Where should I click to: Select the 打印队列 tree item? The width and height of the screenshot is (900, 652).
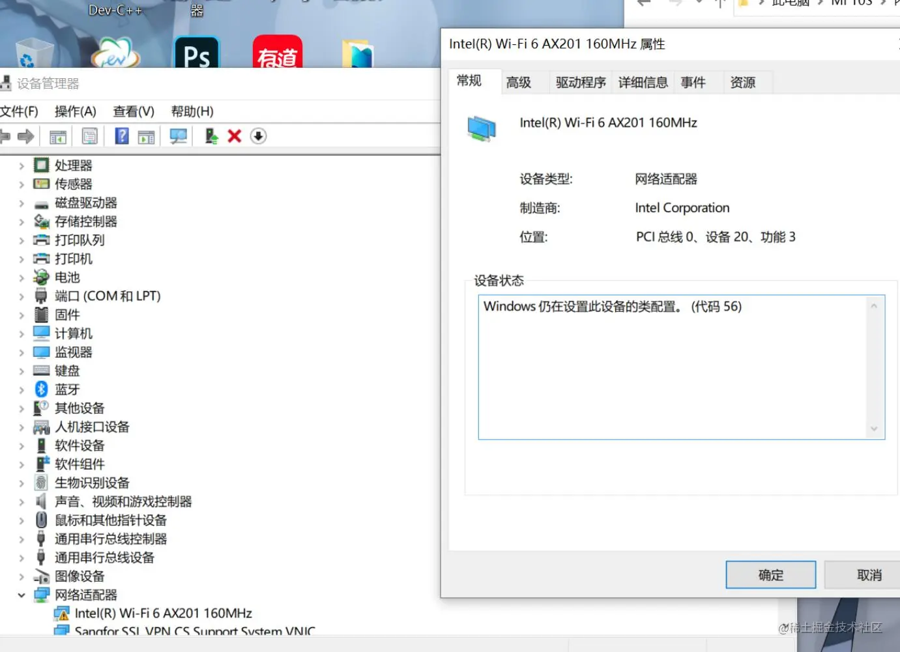pos(80,240)
